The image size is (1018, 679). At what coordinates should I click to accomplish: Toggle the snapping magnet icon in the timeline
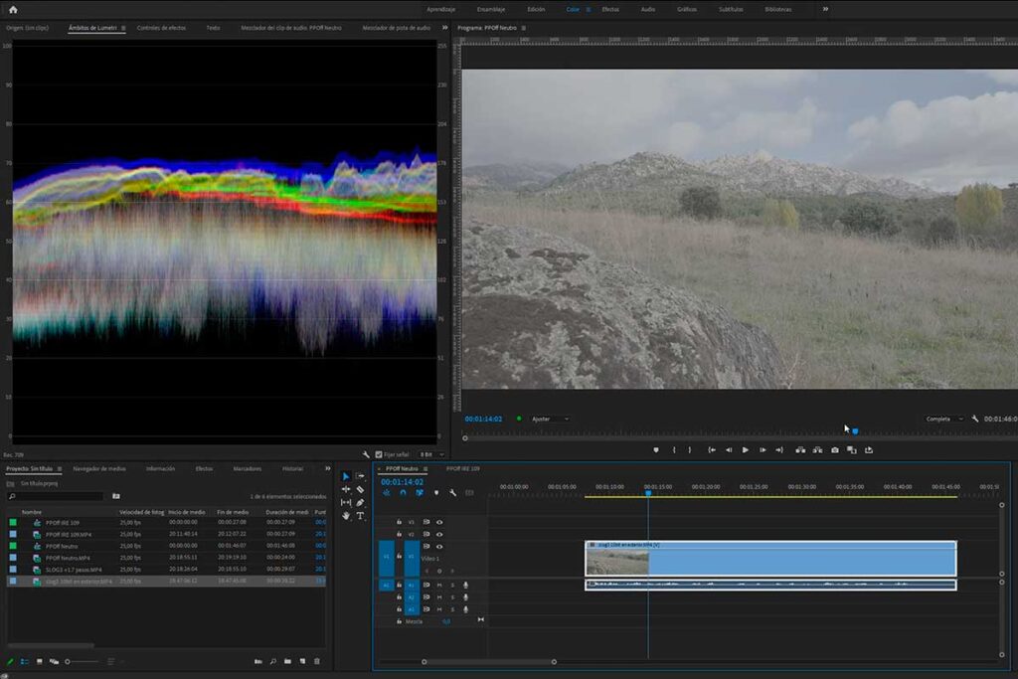click(x=402, y=493)
